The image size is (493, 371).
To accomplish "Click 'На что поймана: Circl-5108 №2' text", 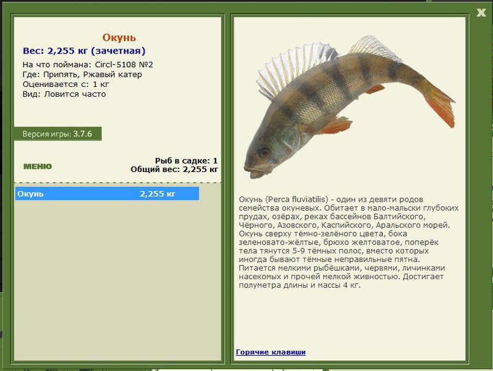I will pyautogui.click(x=88, y=65).
